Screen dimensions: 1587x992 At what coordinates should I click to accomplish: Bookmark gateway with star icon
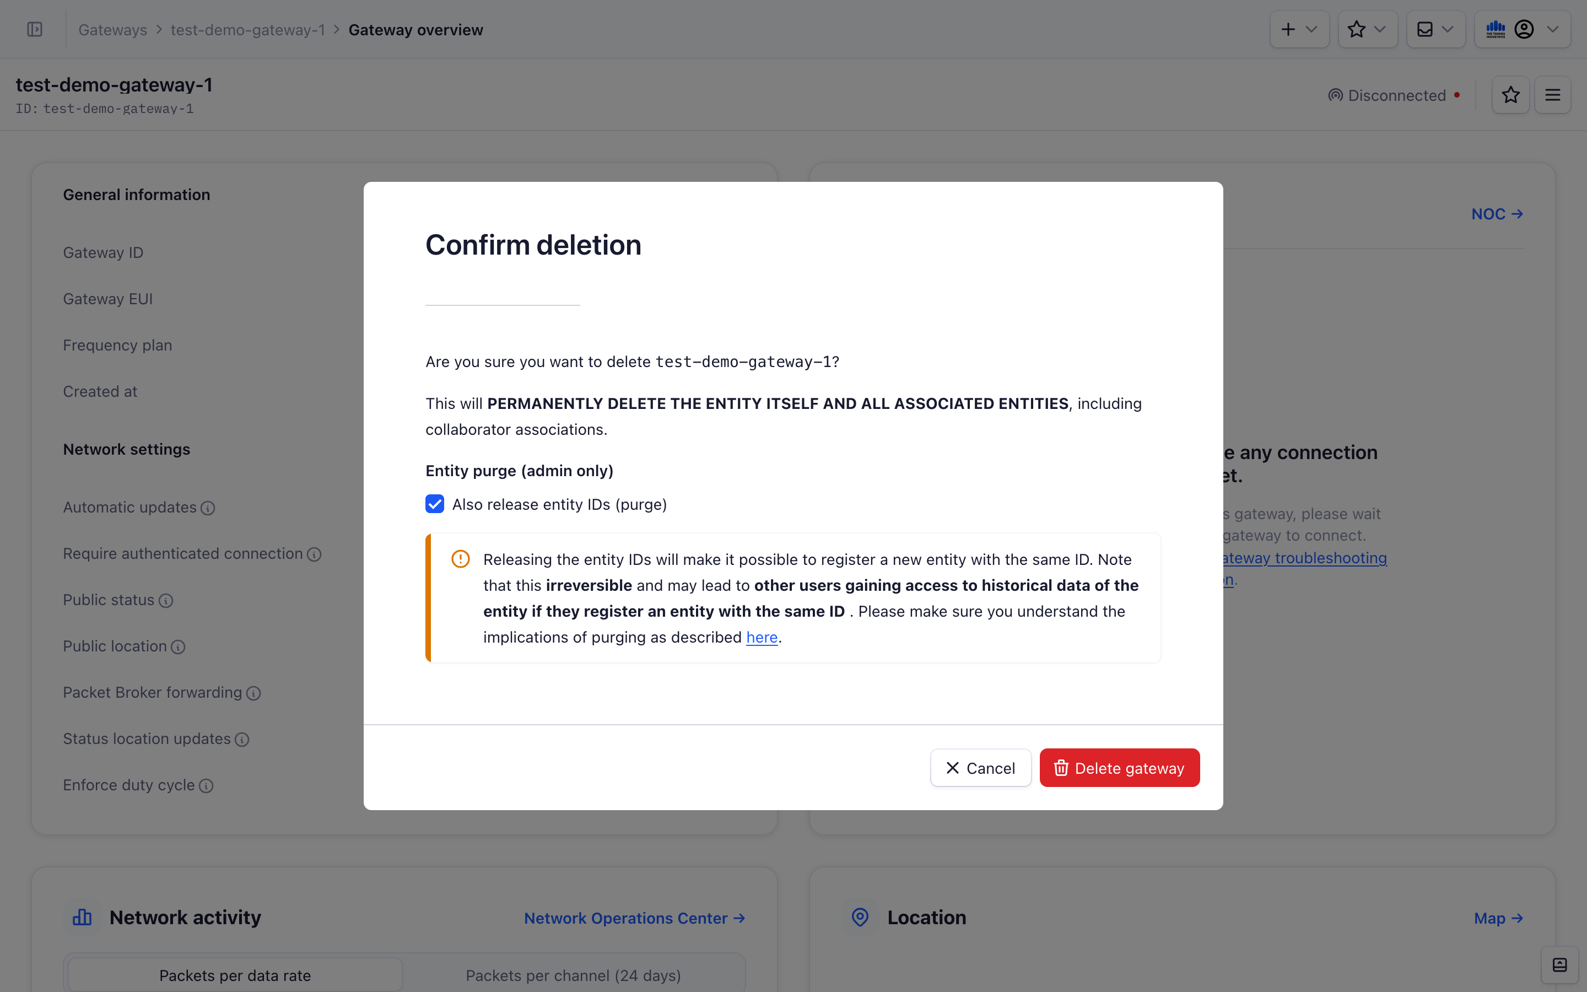(x=1510, y=95)
